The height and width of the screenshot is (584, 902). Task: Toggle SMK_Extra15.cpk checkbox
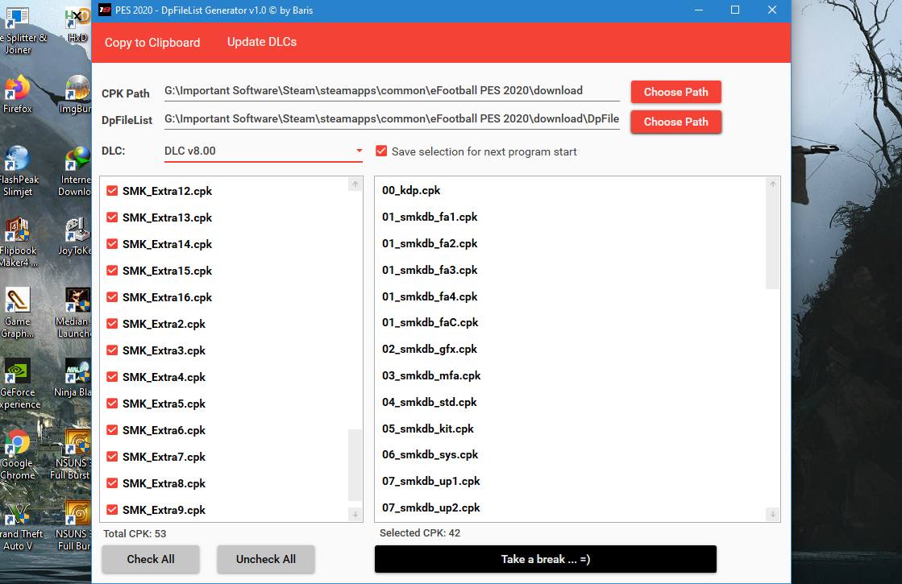(x=112, y=270)
